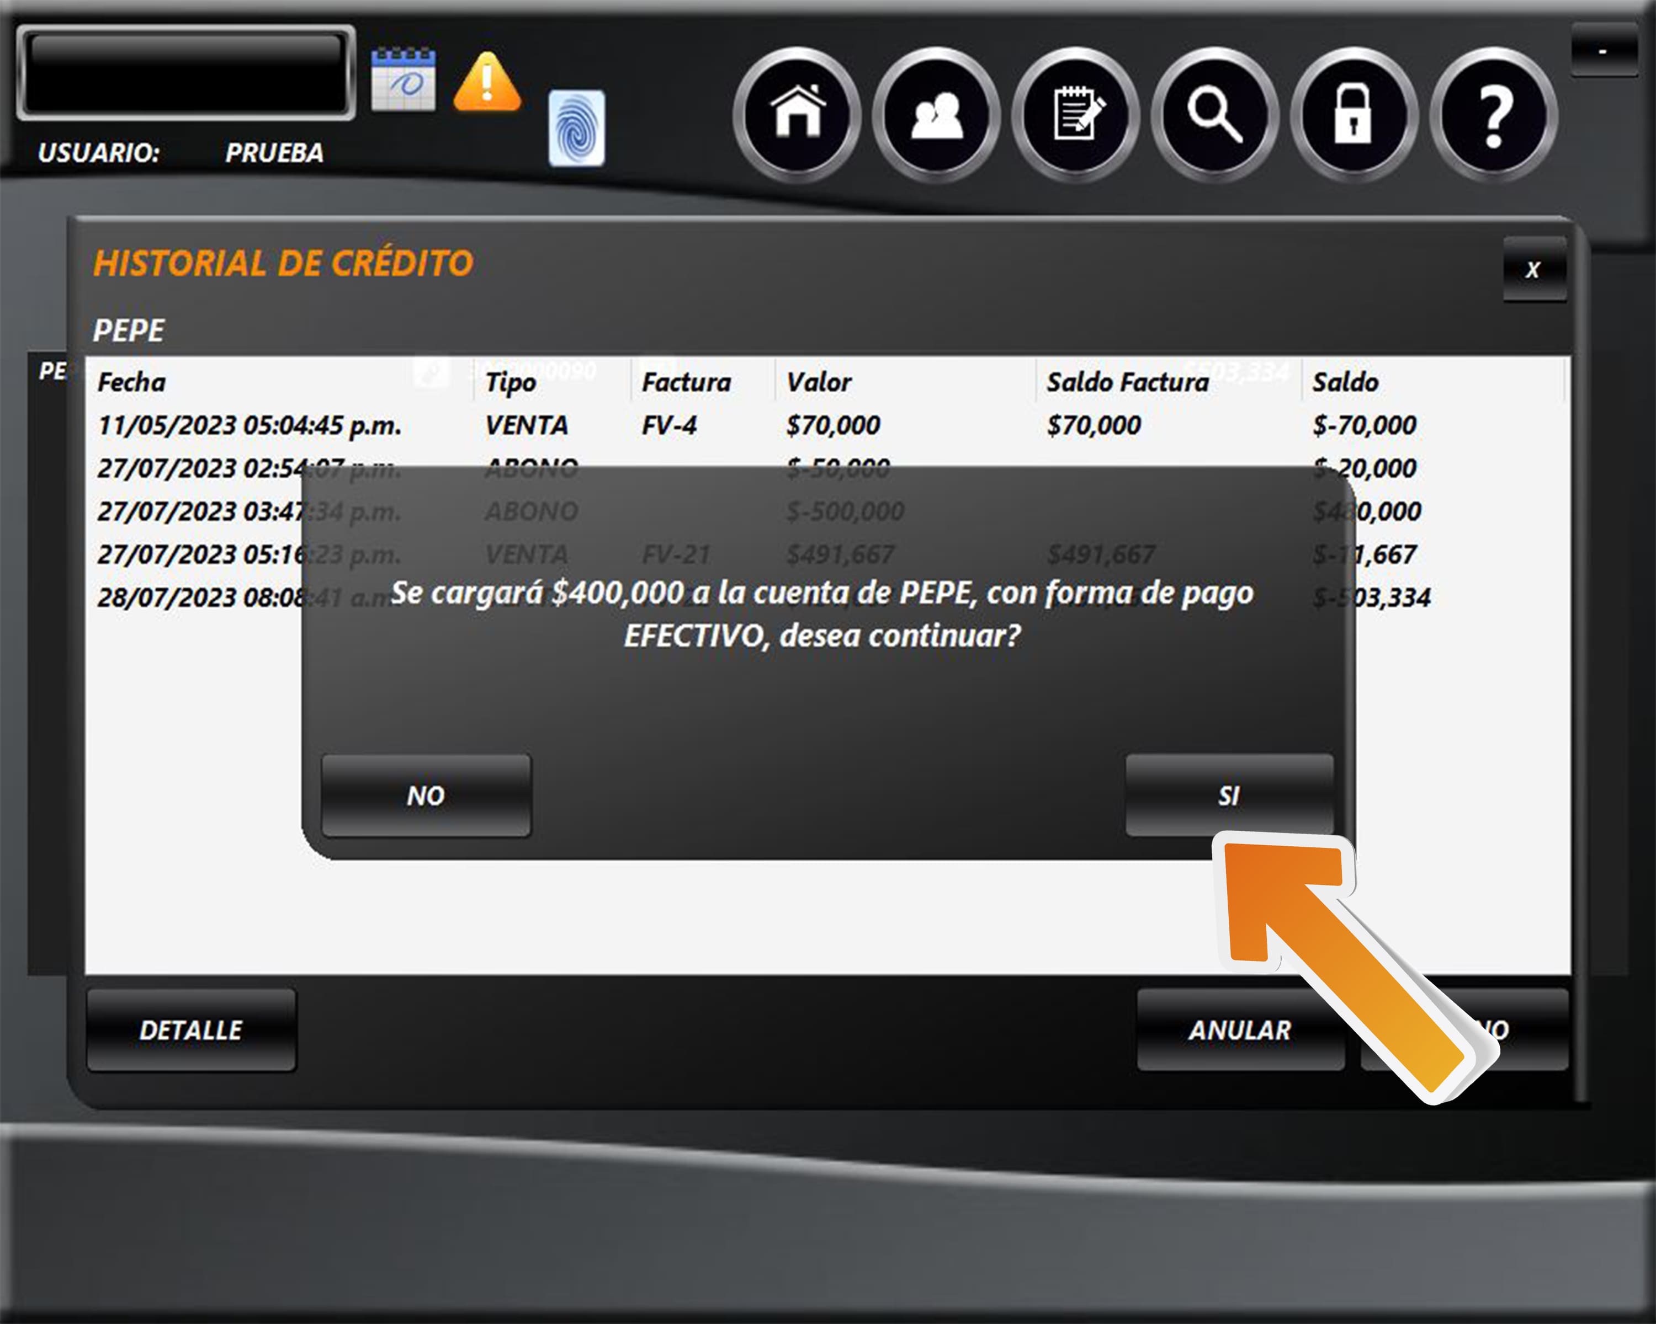Click the fingerprint icon
The image size is (1656, 1324).
click(x=576, y=128)
